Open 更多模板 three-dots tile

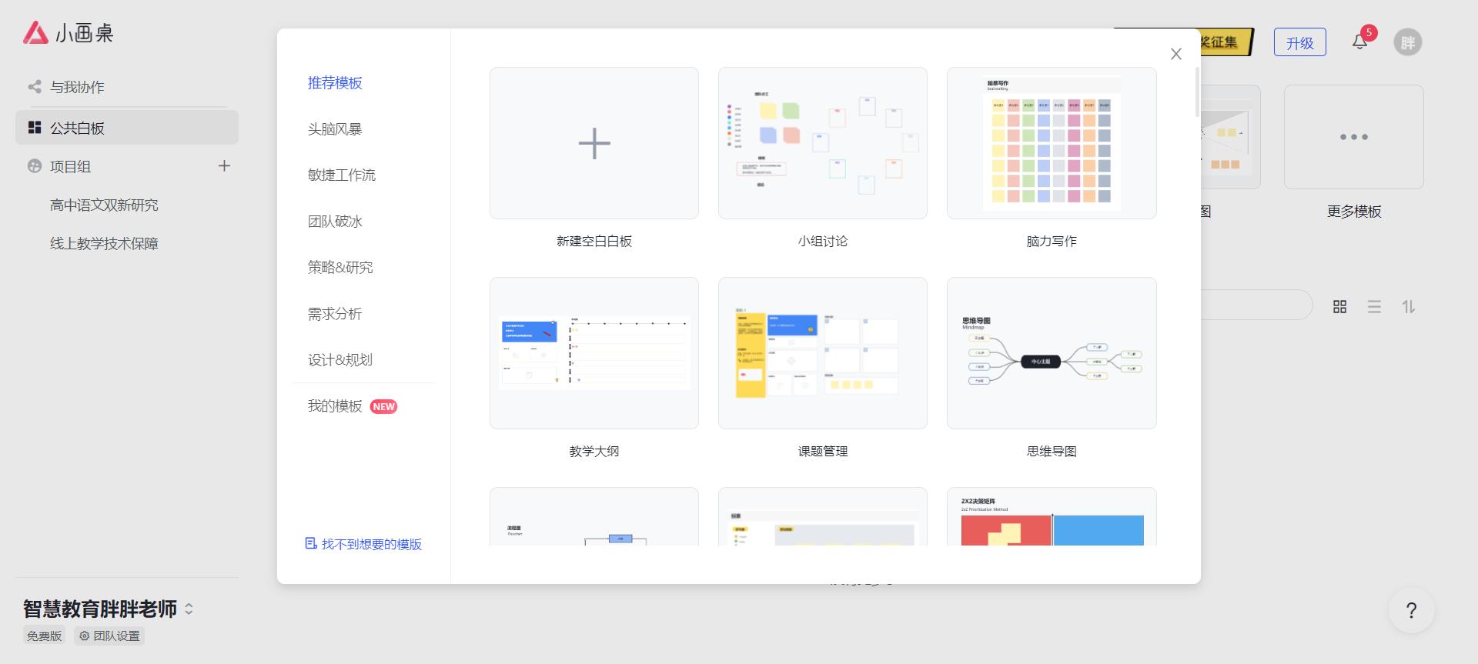pyautogui.click(x=1353, y=137)
